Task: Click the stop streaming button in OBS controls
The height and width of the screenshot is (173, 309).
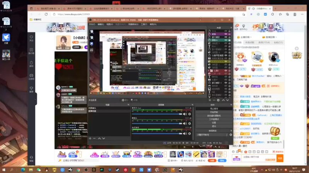Action: [214, 108]
